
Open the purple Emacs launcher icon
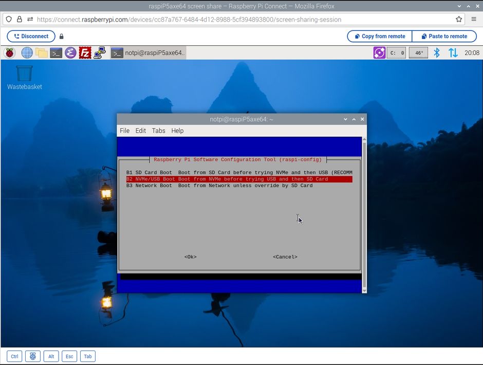(70, 53)
